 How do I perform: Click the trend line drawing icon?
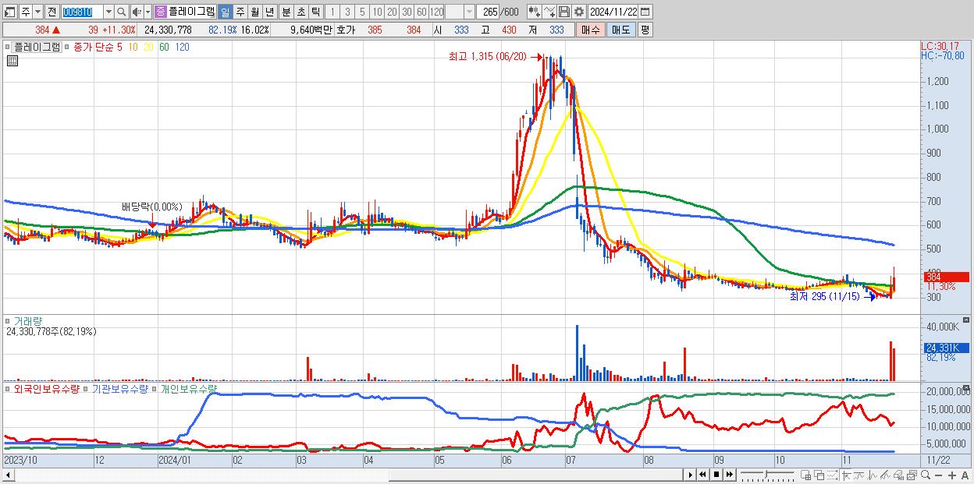[859, 475]
